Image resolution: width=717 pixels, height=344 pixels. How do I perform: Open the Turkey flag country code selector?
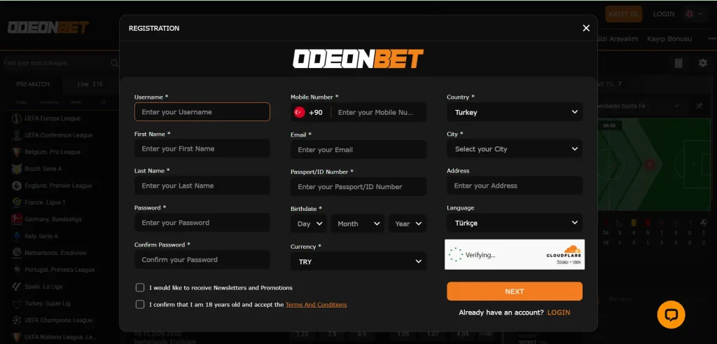point(309,113)
